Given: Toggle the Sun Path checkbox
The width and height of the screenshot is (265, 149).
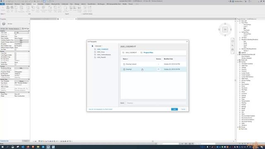Looking at the screenshot, I should [x=15, y=50].
